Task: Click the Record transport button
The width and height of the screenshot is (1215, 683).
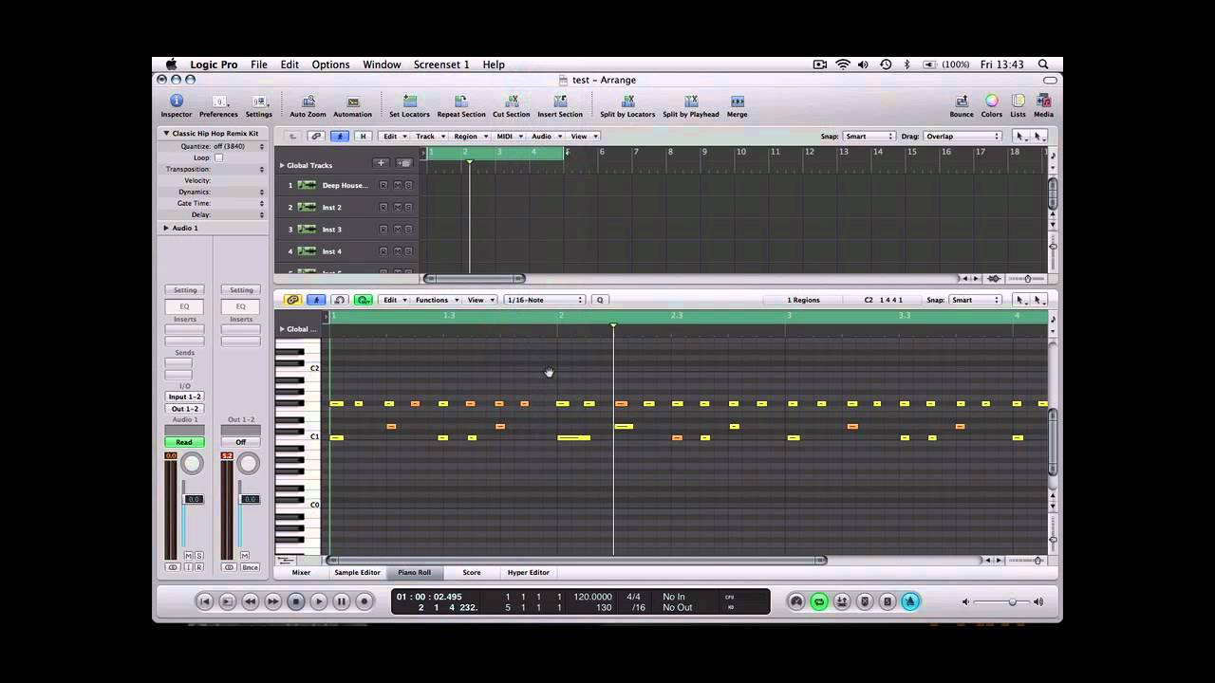Action: [x=364, y=601]
